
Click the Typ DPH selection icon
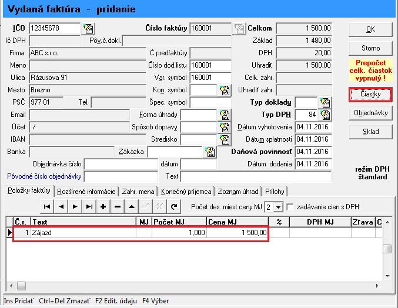(x=325, y=115)
